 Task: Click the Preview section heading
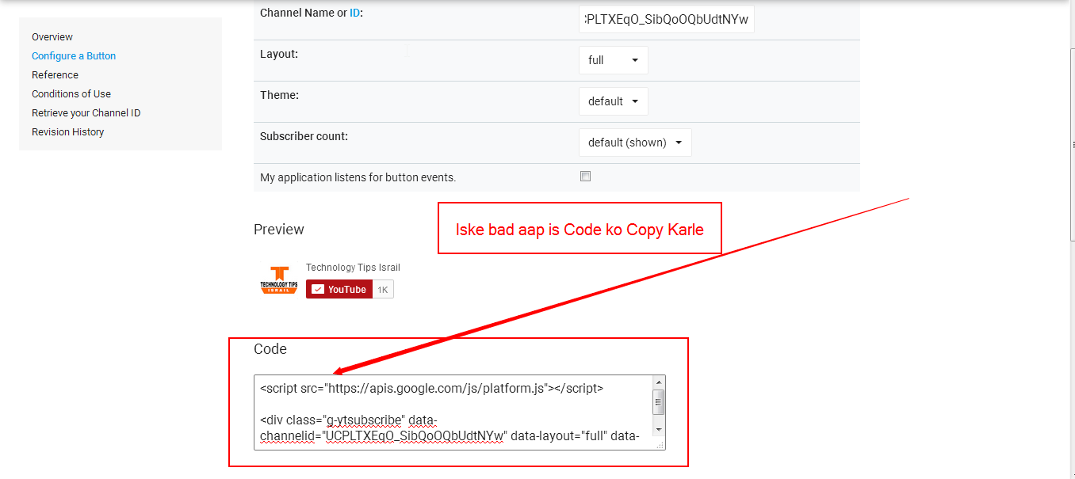point(279,230)
